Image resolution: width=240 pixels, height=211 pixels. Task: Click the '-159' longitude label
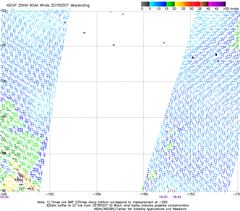pyautogui.click(x=97, y=194)
